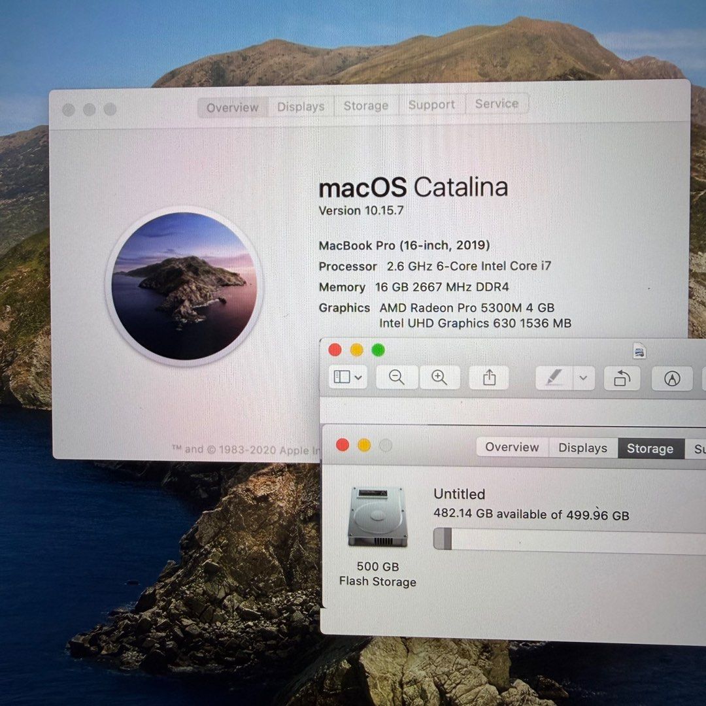This screenshot has width=706, height=706.
Task: Click the "Untitled" volume name
Action: point(460,494)
